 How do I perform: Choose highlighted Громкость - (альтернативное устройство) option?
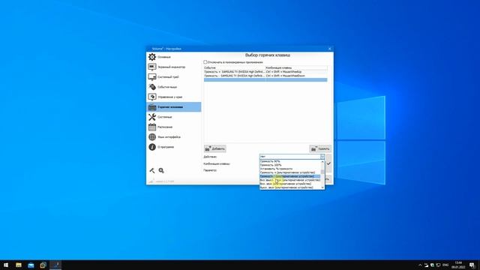coord(290,176)
